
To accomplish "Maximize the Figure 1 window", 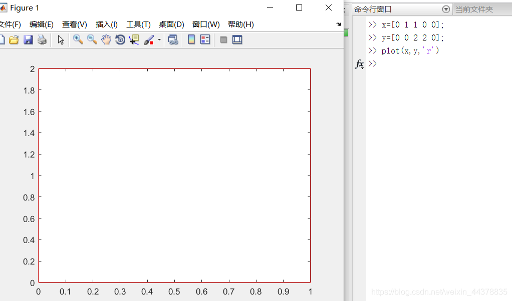I will 299,7.
